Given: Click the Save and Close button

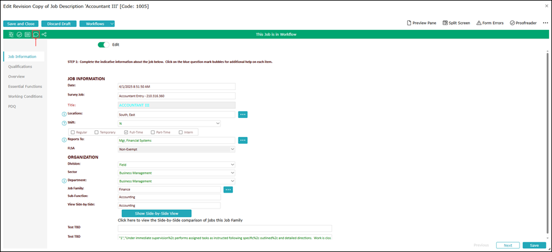Looking at the screenshot, I should click(21, 24).
